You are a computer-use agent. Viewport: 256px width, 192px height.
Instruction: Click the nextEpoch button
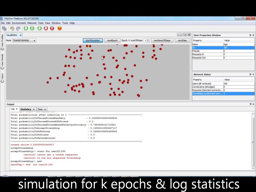tap(112, 41)
